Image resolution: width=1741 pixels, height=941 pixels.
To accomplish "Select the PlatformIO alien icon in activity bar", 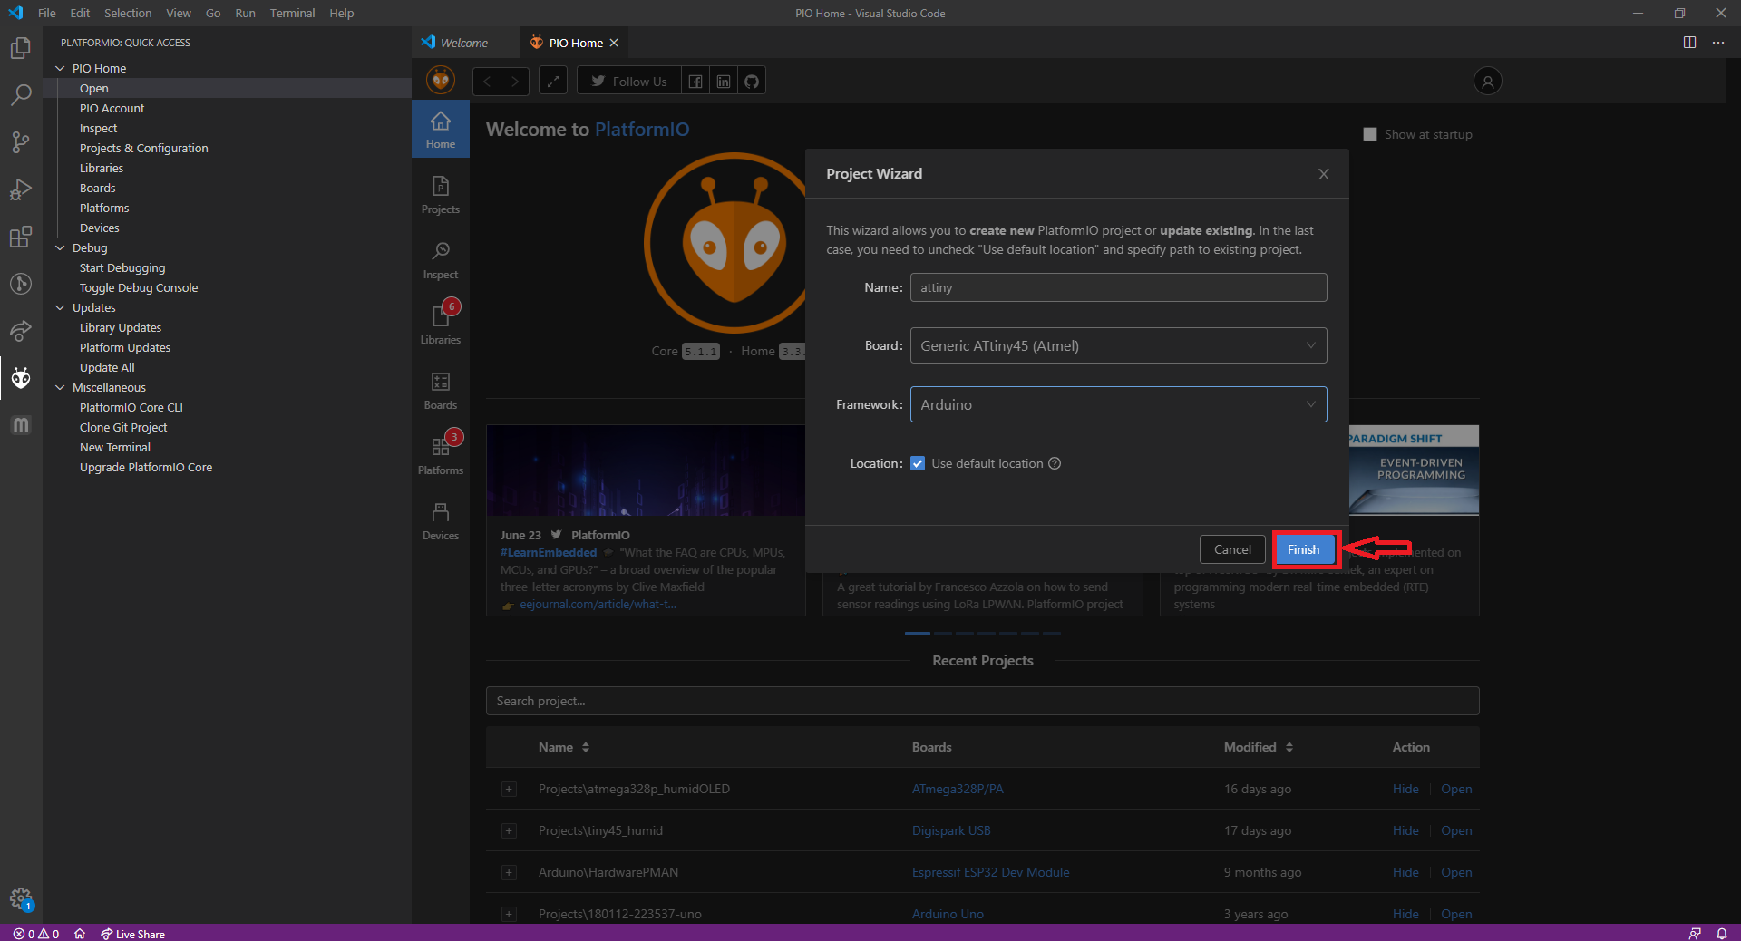I will (21, 378).
